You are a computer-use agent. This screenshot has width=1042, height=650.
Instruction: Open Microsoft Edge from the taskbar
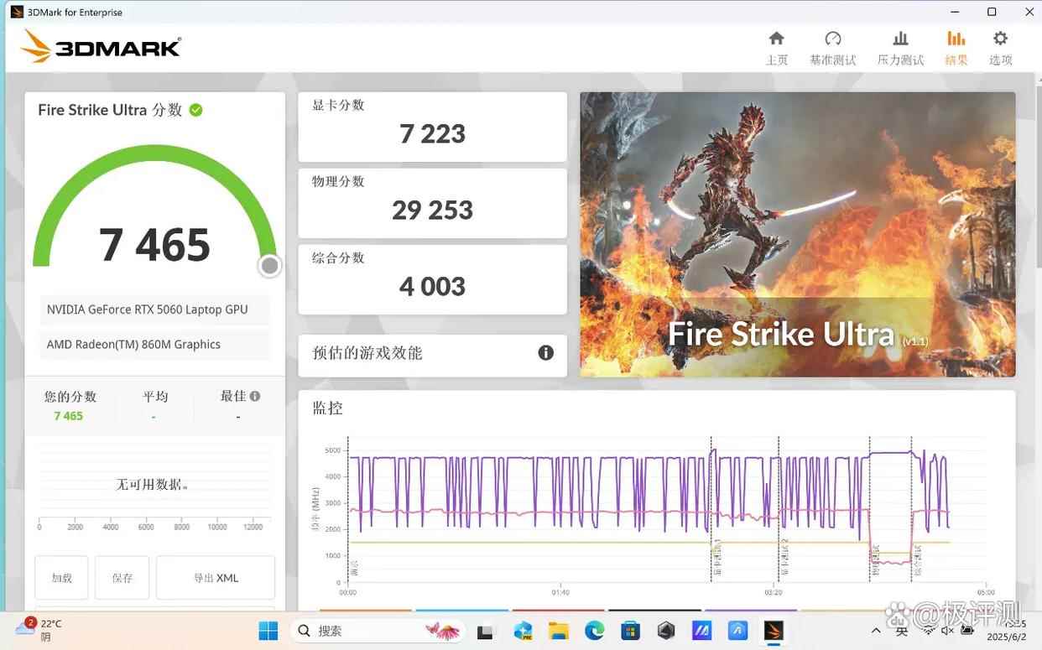594,631
